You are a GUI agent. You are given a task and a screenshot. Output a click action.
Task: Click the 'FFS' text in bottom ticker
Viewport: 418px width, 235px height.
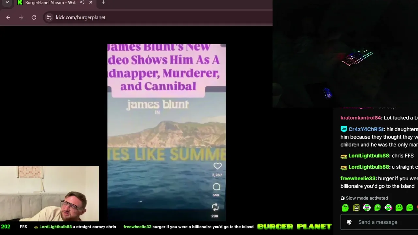click(x=24, y=227)
